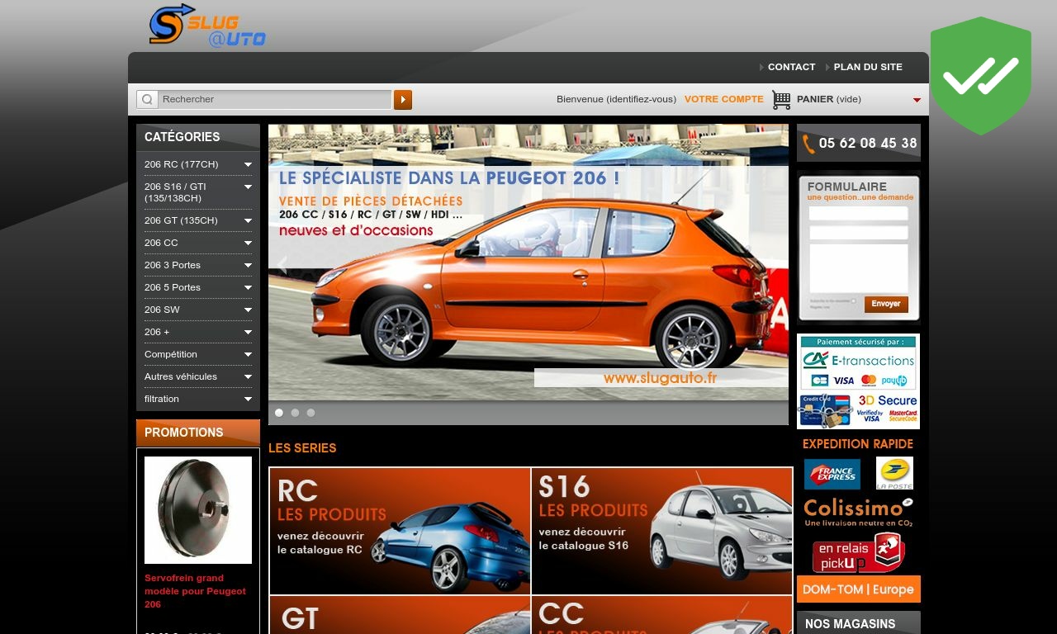Click the shopping cart icon
This screenshot has height=634, width=1057.
(x=781, y=100)
